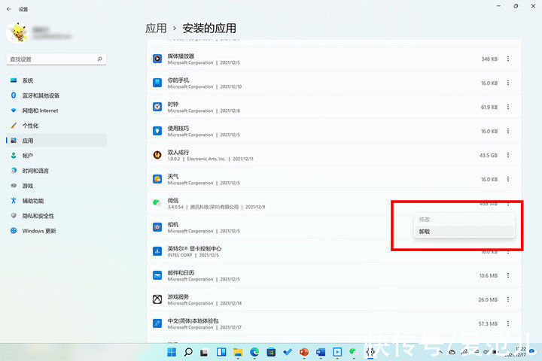
Task: Open taskbar Search
Action: [x=188, y=353]
